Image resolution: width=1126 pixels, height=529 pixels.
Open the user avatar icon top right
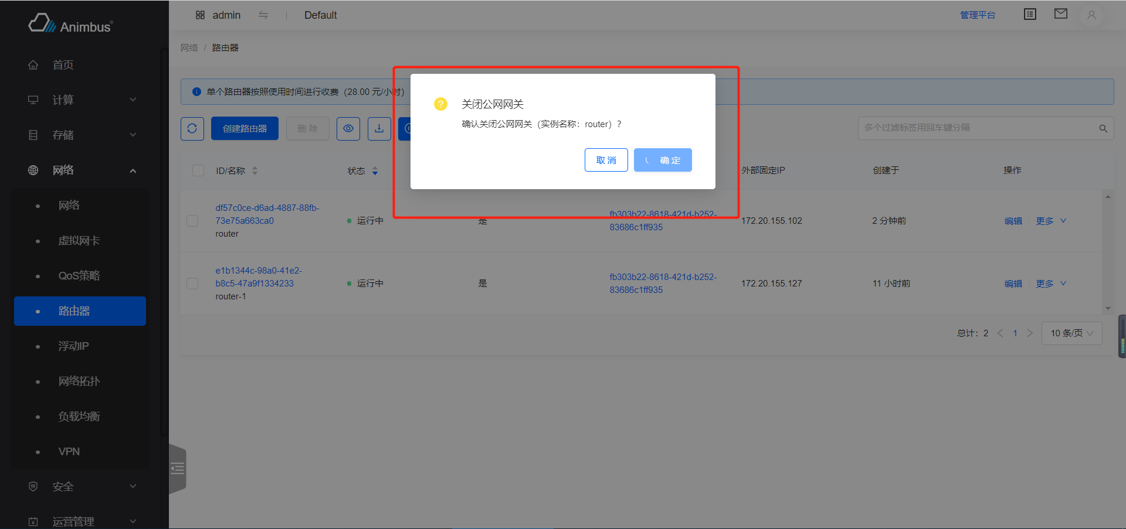click(1090, 15)
